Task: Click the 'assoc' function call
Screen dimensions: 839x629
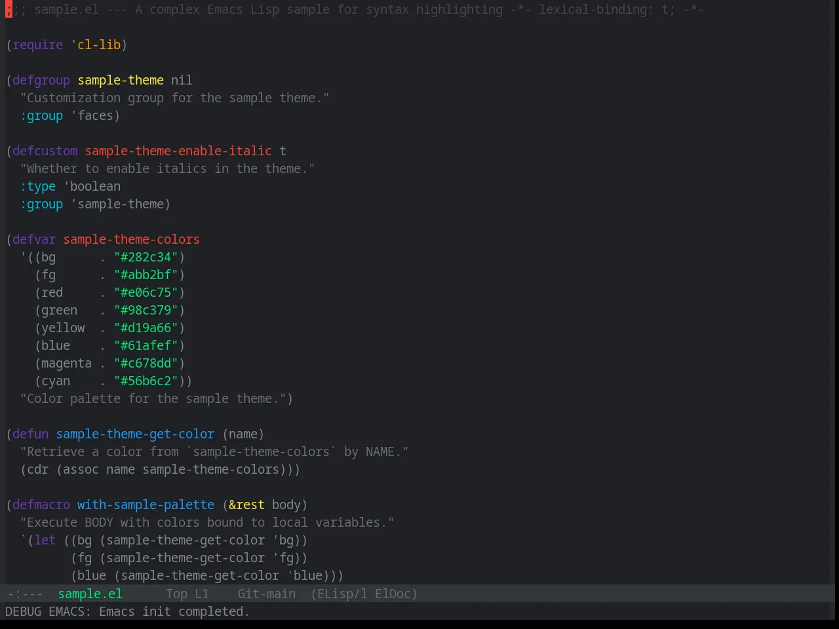Action: click(81, 469)
